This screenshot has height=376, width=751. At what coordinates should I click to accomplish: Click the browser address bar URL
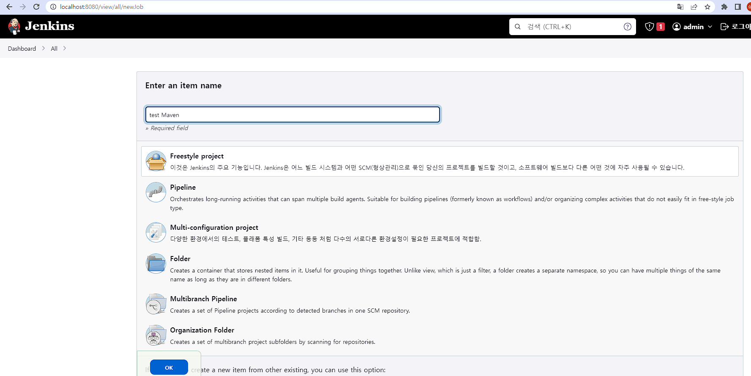[101, 7]
